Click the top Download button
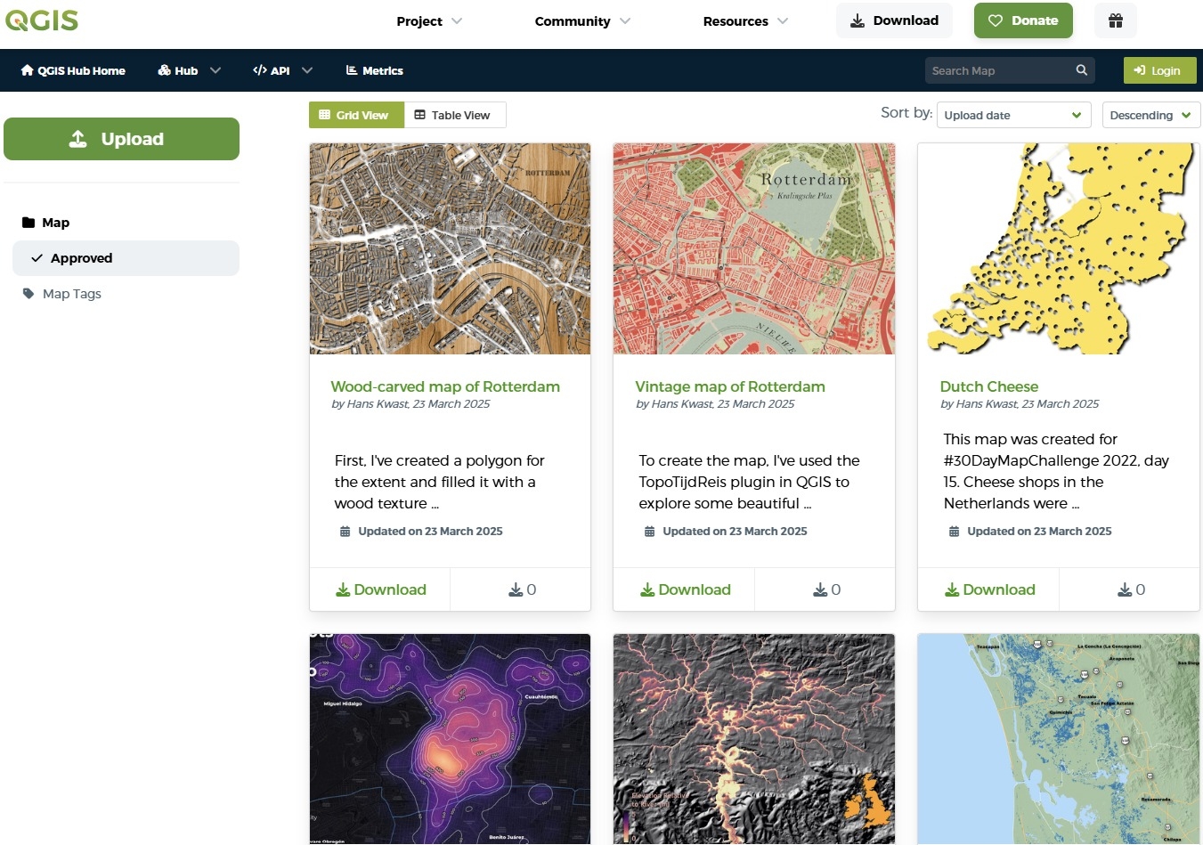The height and width of the screenshot is (845, 1203). (x=894, y=20)
